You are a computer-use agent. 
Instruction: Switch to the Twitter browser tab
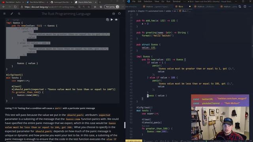(x=37, y=2)
